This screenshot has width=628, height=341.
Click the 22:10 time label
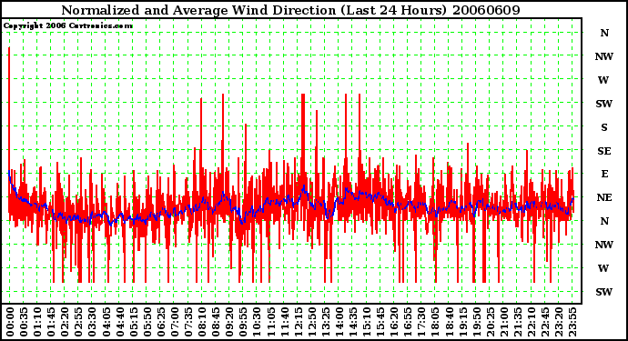532,322
